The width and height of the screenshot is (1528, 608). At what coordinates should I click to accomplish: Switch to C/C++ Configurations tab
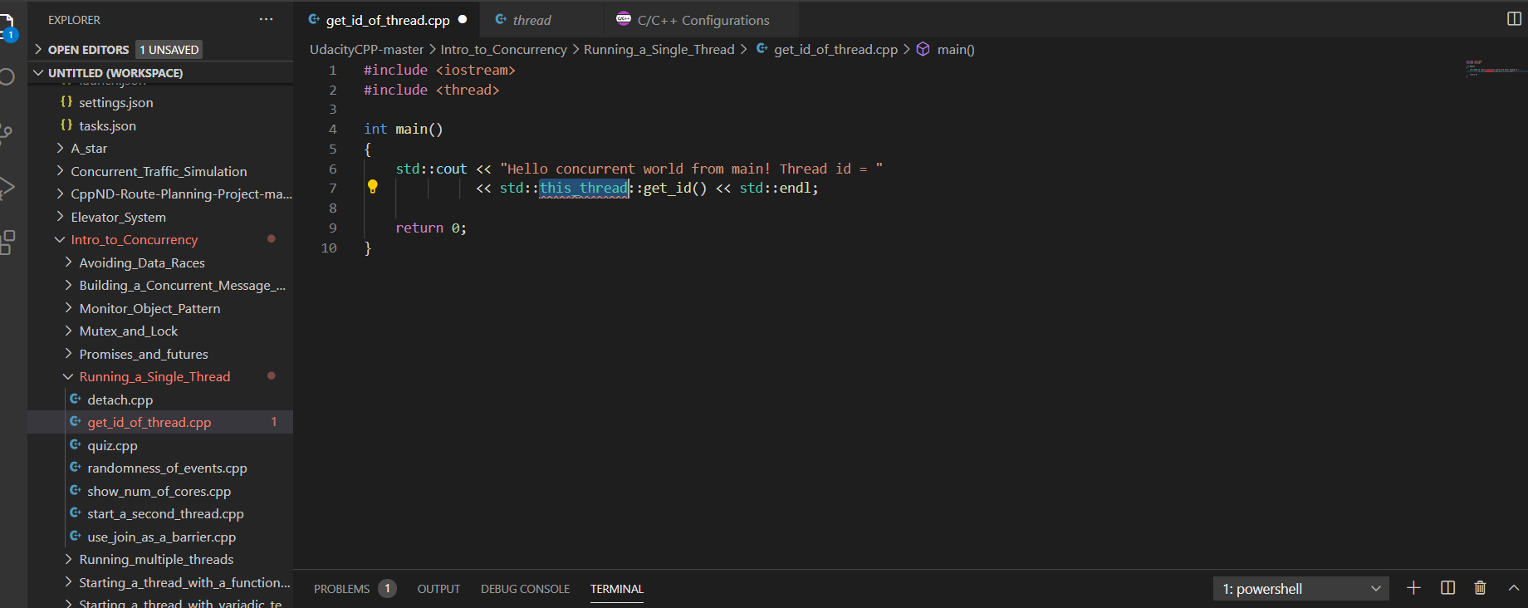[x=703, y=20]
